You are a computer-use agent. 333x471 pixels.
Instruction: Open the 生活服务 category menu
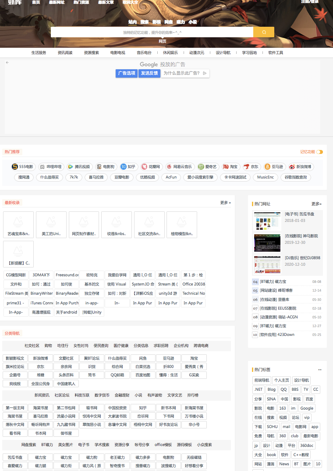point(39,53)
